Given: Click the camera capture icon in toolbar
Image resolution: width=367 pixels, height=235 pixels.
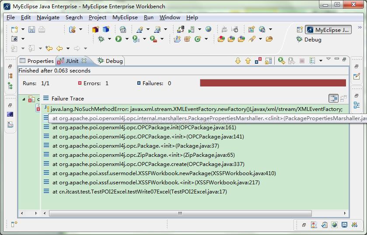Looking at the screenshot, I should pyautogui.click(x=14, y=39).
